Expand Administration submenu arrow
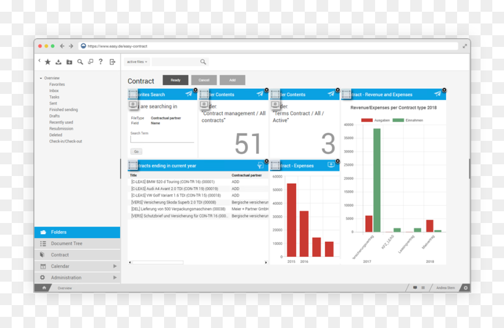This screenshot has height=328, width=504. click(115, 278)
